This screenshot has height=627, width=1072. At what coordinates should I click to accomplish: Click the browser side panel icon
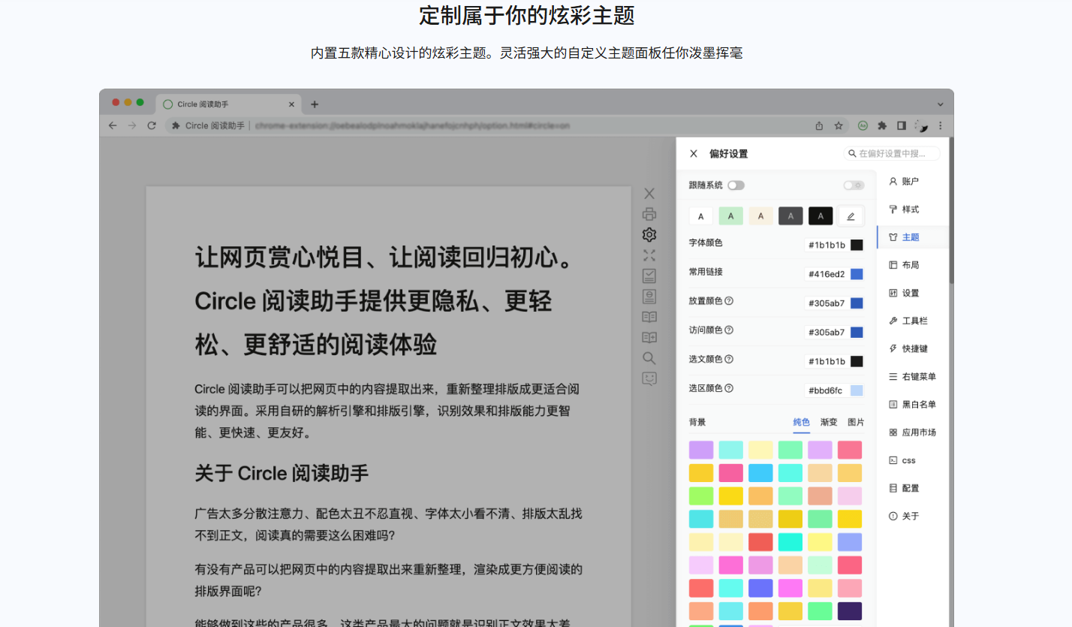pos(902,125)
